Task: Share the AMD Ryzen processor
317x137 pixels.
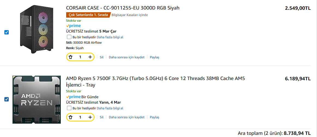Action: point(154,117)
